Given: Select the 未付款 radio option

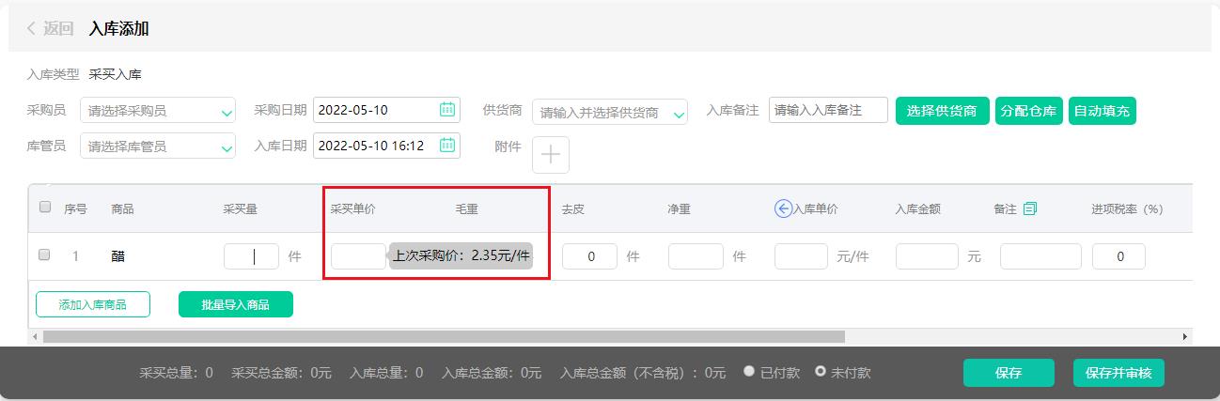Looking at the screenshot, I should click(821, 371).
